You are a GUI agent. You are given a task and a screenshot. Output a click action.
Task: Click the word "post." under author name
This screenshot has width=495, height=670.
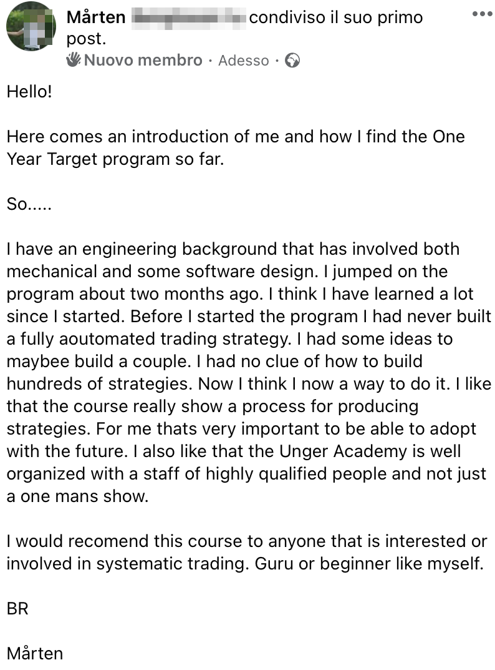click(x=86, y=39)
